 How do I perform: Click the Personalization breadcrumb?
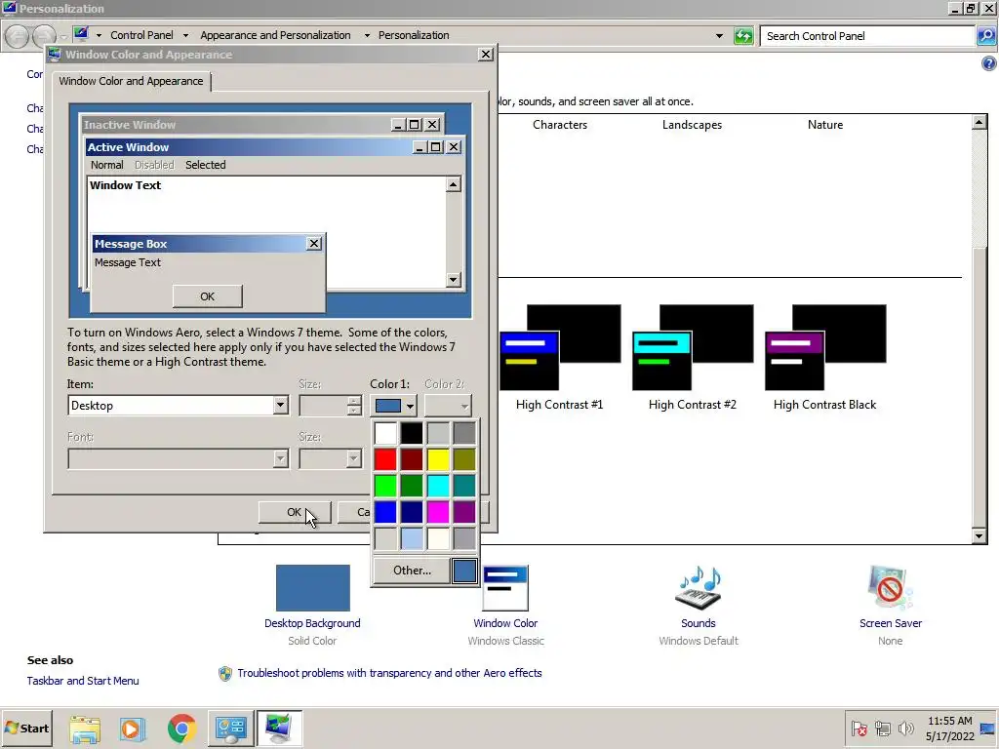[x=414, y=36]
